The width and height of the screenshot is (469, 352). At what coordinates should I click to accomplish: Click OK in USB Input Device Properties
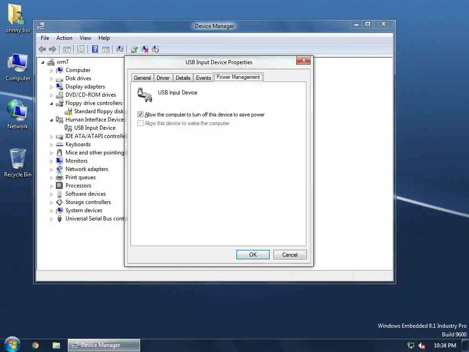253,255
